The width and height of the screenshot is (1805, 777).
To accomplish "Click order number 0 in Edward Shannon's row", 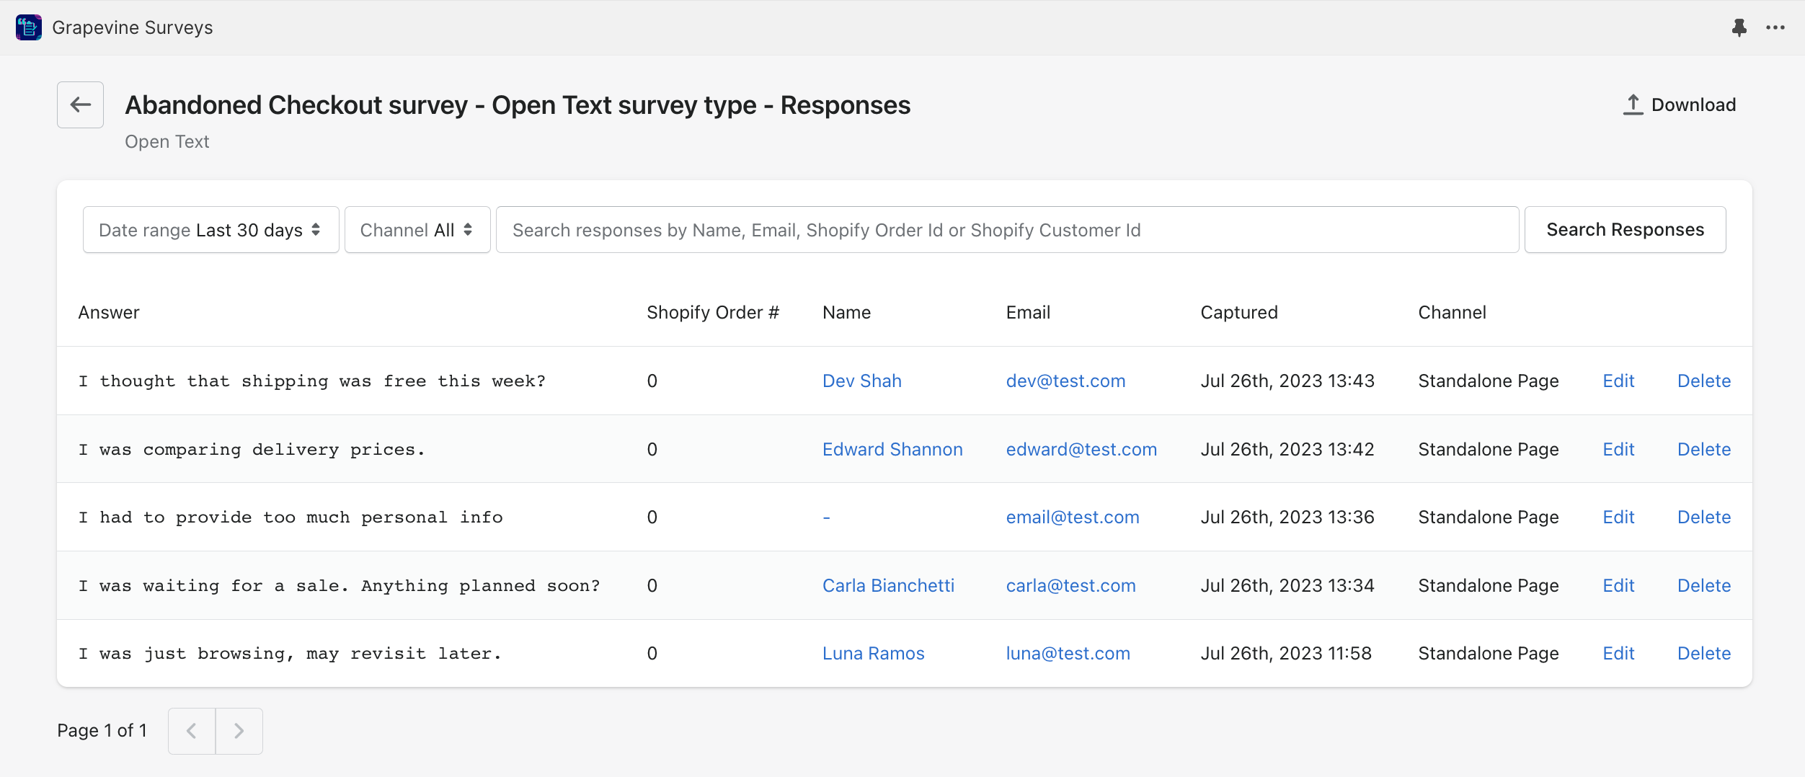I will [652, 449].
